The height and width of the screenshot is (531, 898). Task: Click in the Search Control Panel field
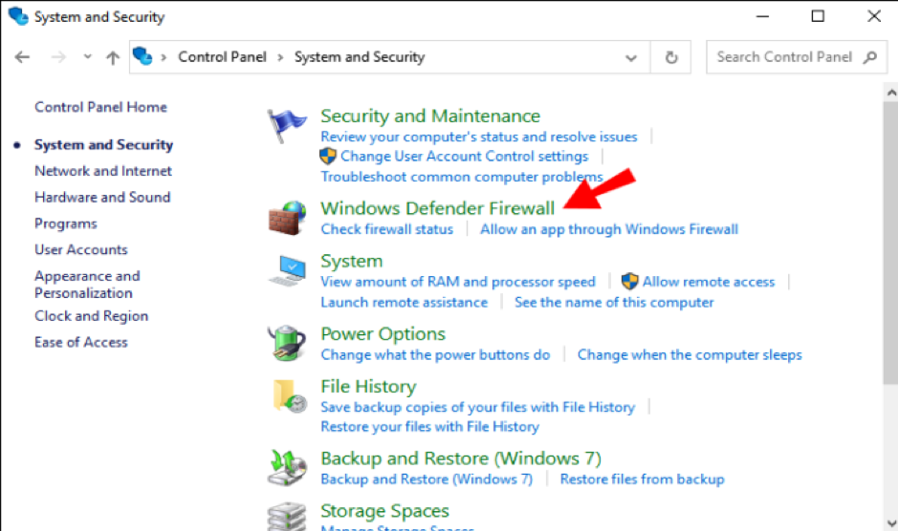(784, 57)
